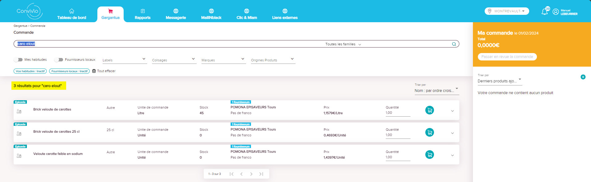
Task: Click the search magnifier icon
Action: (x=454, y=44)
